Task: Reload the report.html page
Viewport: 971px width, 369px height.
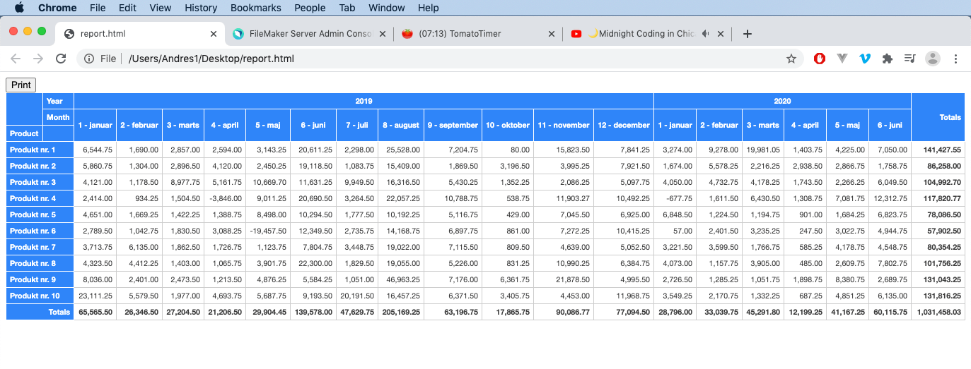Action: click(x=61, y=59)
